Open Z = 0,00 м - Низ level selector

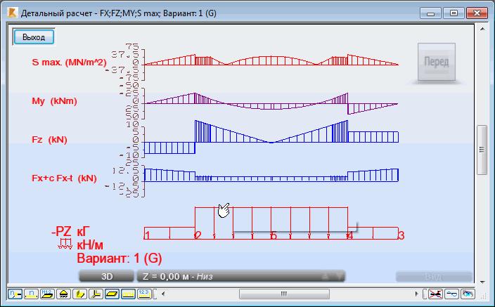[241, 276]
